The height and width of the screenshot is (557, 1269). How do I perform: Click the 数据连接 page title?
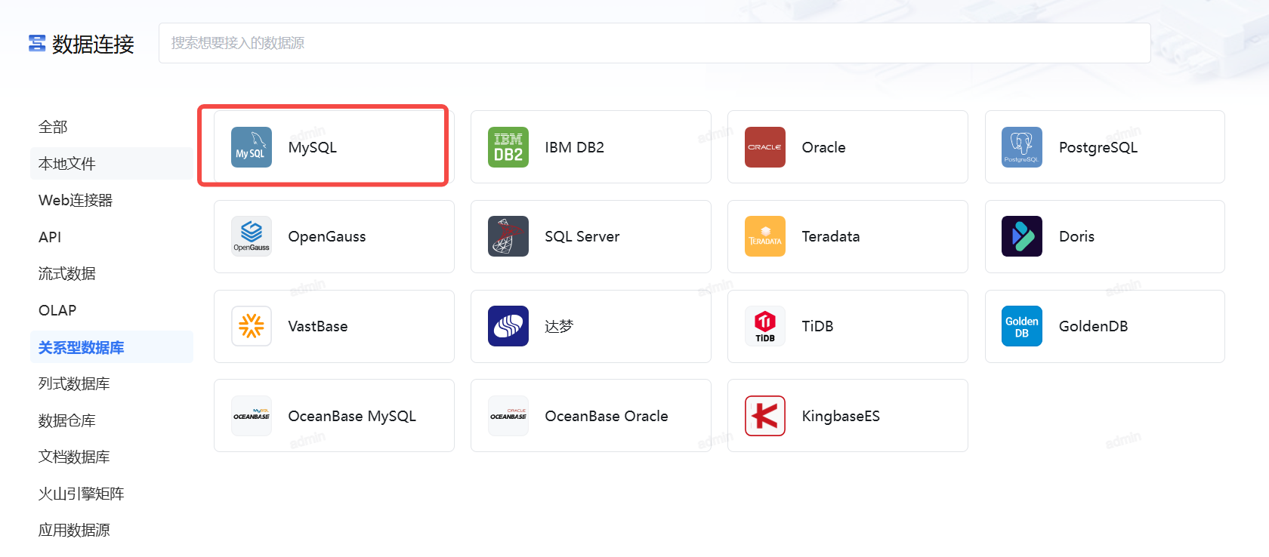(x=93, y=44)
